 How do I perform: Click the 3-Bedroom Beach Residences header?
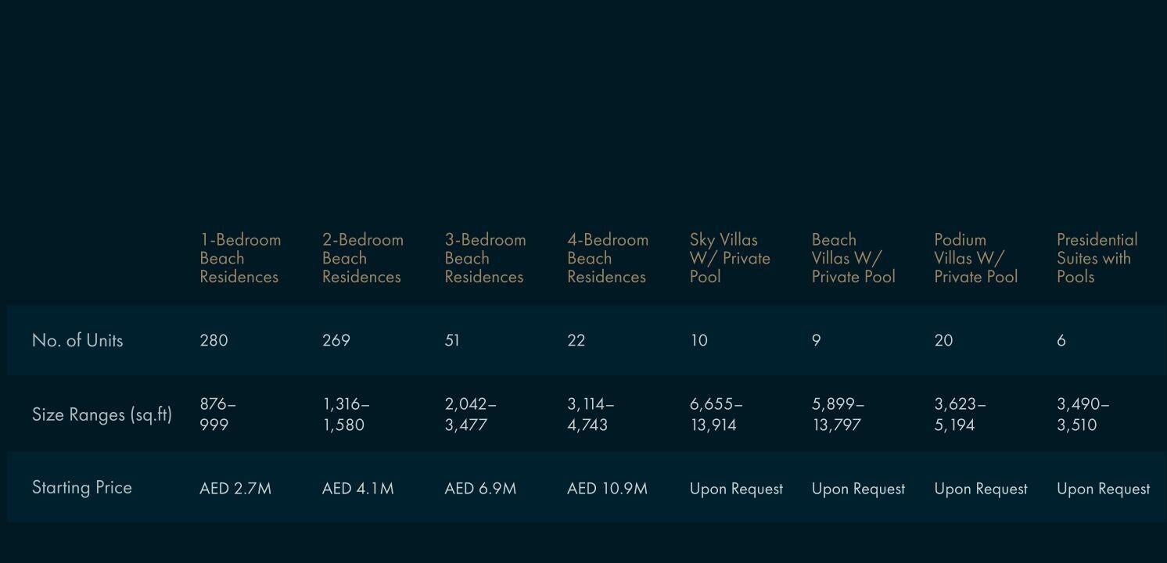485,258
